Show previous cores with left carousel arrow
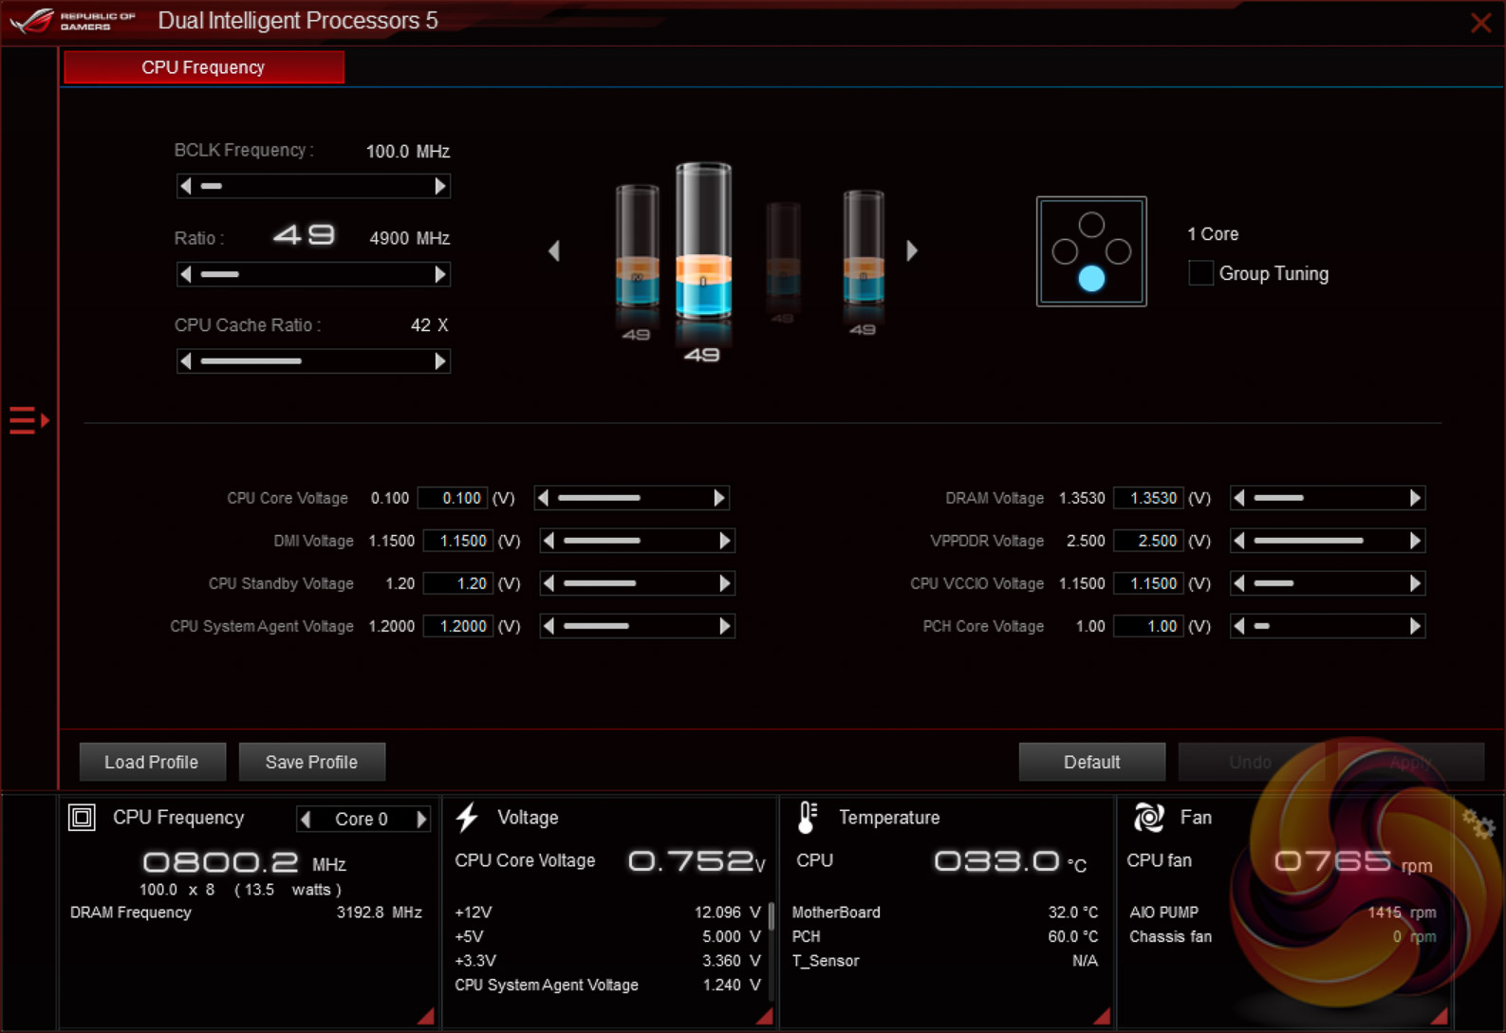The height and width of the screenshot is (1033, 1506). pyautogui.click(x=554, y=251)
